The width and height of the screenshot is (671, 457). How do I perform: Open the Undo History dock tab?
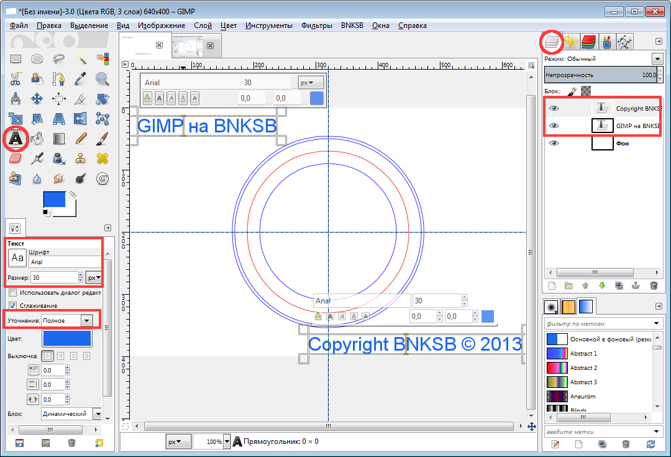pyautogui.click(x=570, y=42)
